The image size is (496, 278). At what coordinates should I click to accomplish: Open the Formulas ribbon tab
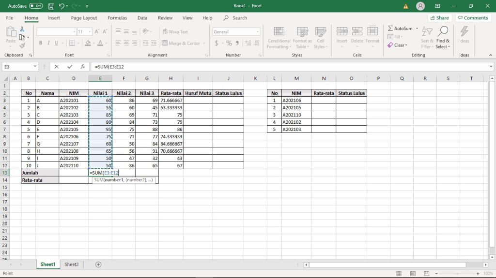[117, 18]
